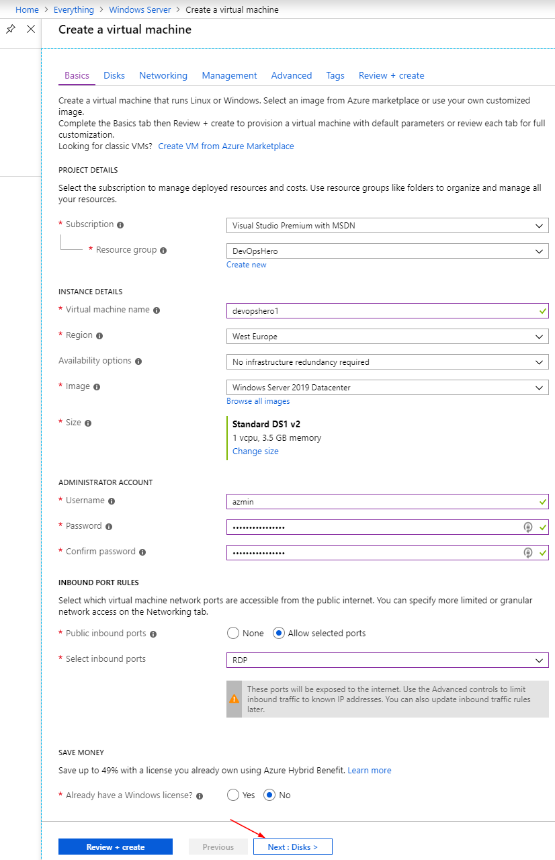Click the Availability options info icon

(138, 361)
